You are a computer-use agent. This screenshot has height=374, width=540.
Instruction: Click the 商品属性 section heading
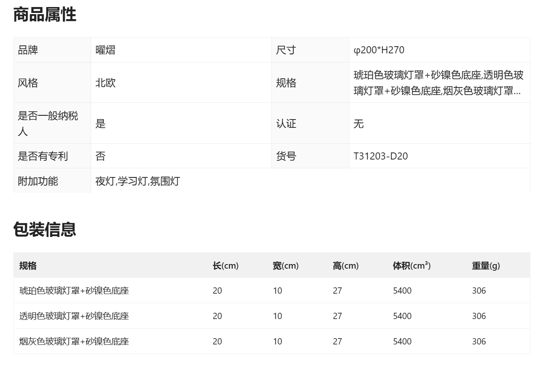44,15
